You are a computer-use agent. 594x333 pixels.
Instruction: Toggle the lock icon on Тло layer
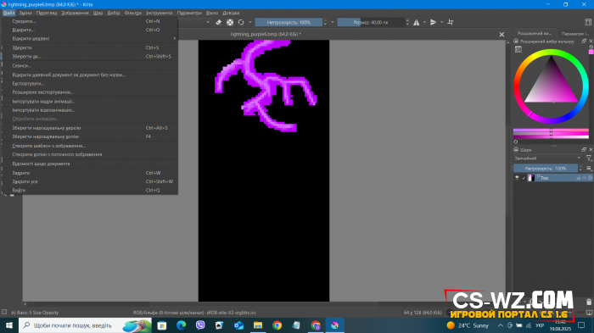click(x=579, y=178)
